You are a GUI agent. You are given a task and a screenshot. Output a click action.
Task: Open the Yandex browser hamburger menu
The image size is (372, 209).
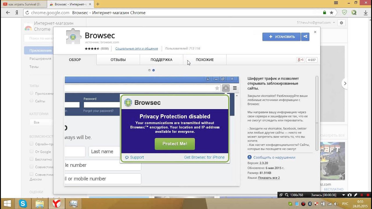coord(336,3)
